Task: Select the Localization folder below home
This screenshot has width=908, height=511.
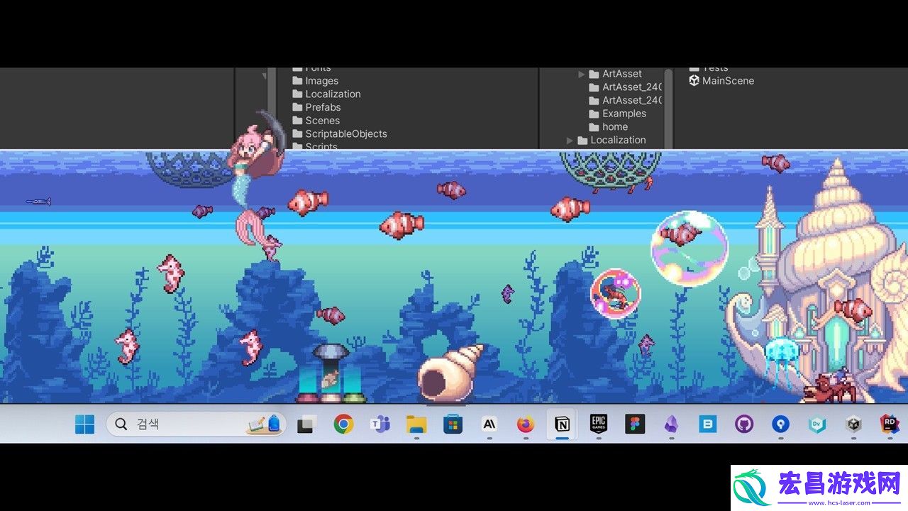Action: point(611,140)
